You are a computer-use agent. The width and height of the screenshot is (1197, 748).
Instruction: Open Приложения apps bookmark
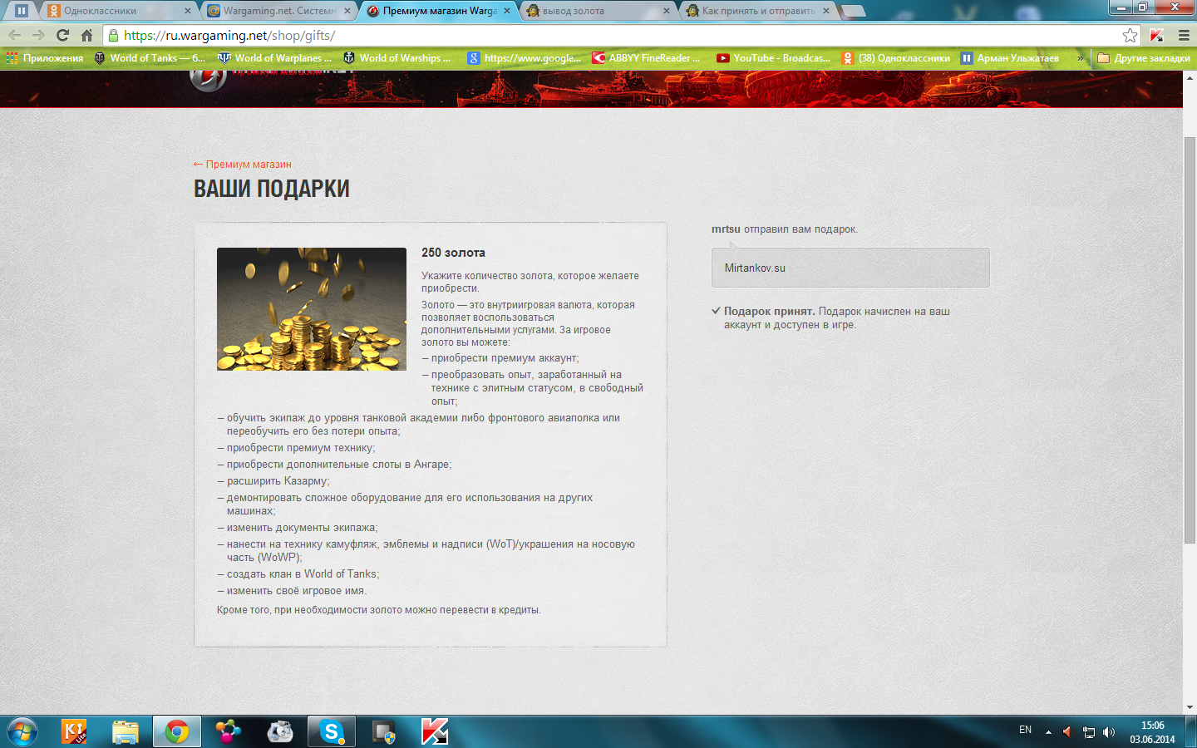pos(45,58)
